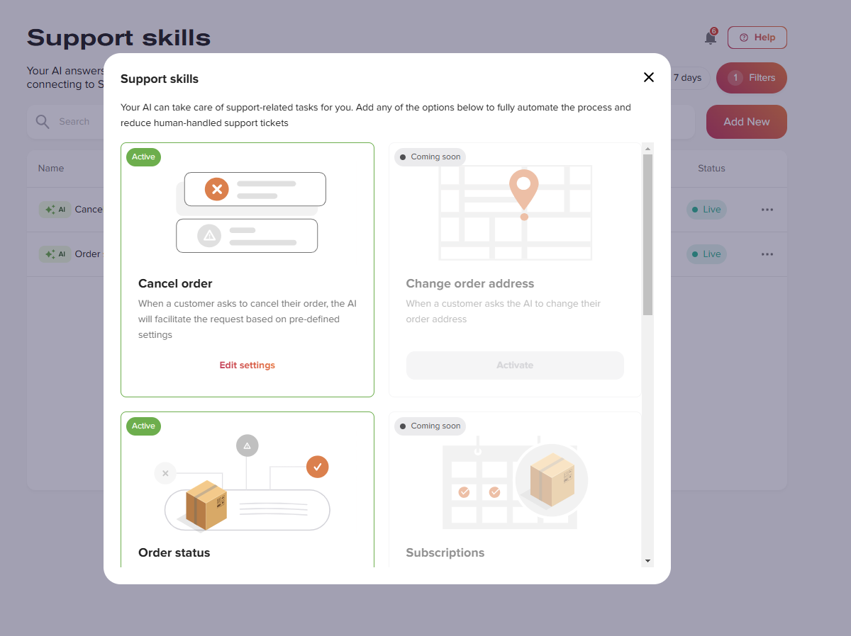
Task: Open more options for the Order row
Action: point(767,254)
